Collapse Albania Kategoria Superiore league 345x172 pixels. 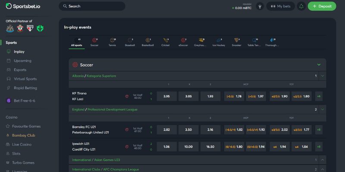point(323,76)
